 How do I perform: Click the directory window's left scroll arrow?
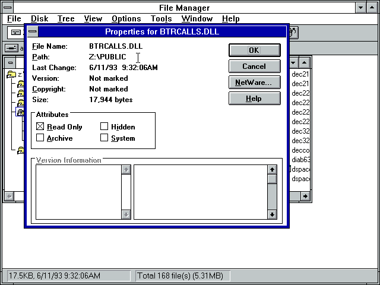(x=9, y=196)
